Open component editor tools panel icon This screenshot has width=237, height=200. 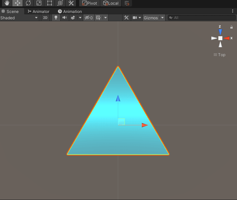pyautogui.click(x=126, y=18)
